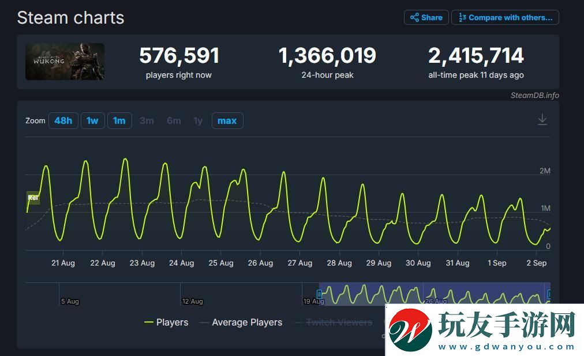Click the 27 Aug axis label
Screen dimensions: 584x356
(300, 263)
